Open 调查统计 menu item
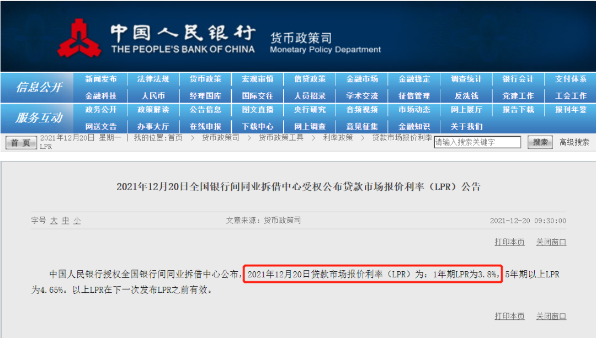596x338 pixels. point(466,79)
